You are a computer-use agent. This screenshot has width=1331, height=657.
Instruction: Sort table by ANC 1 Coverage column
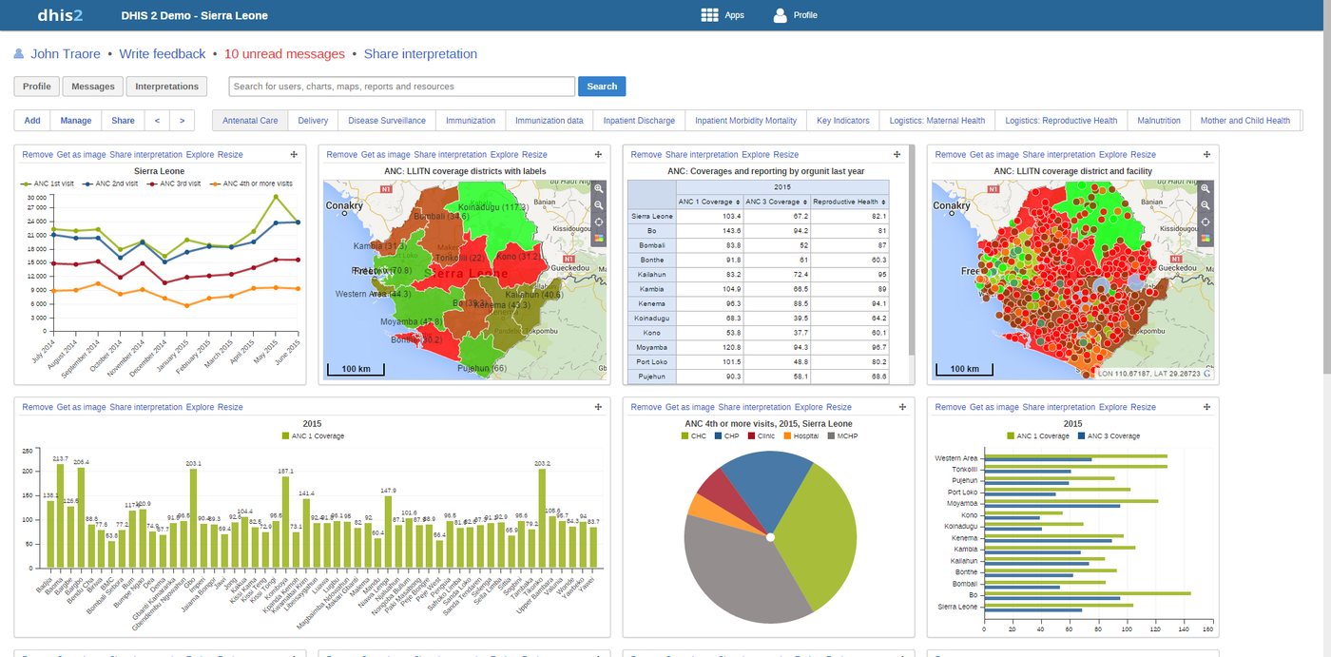[707, 202]
